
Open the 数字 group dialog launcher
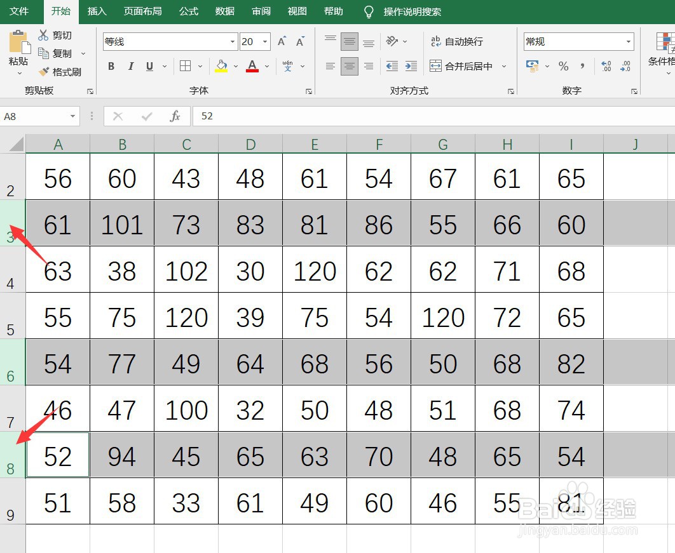[634, 91]
